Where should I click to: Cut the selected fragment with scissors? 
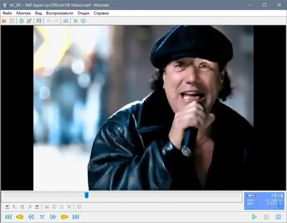click(x=47, y=207)
